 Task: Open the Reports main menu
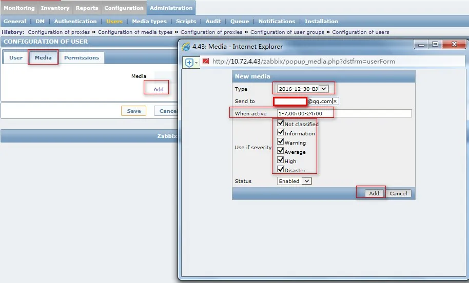point(87,8)
